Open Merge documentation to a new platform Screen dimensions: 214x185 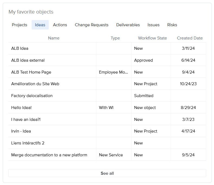coord(49,155)
